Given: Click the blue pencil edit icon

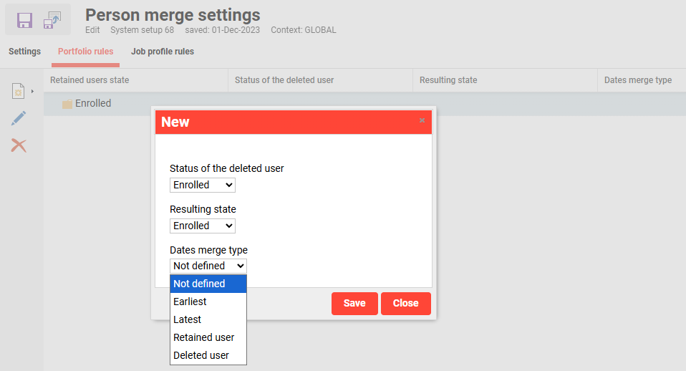Looking at the screenshot, I should (x=19, y=119).
